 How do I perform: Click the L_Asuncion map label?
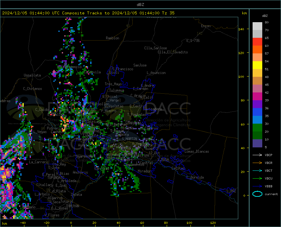pyautogui.click(x=156, y=73)
